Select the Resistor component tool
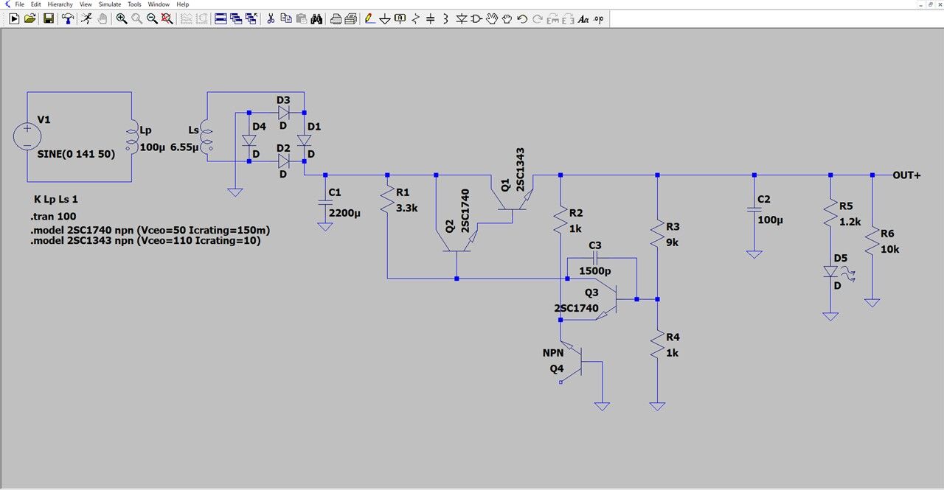Image resolution: width=944 pixels, height=490 pixels. [414, 18]
